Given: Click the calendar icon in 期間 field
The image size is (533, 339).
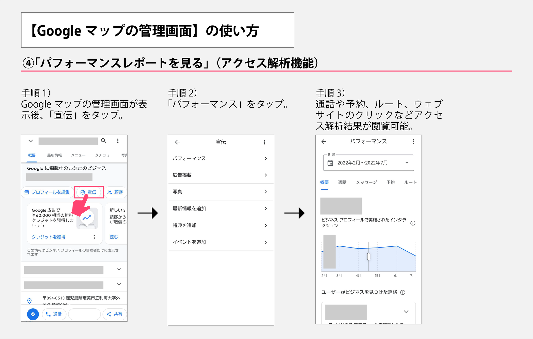Looking at the screenshot, I should point(330,163).
